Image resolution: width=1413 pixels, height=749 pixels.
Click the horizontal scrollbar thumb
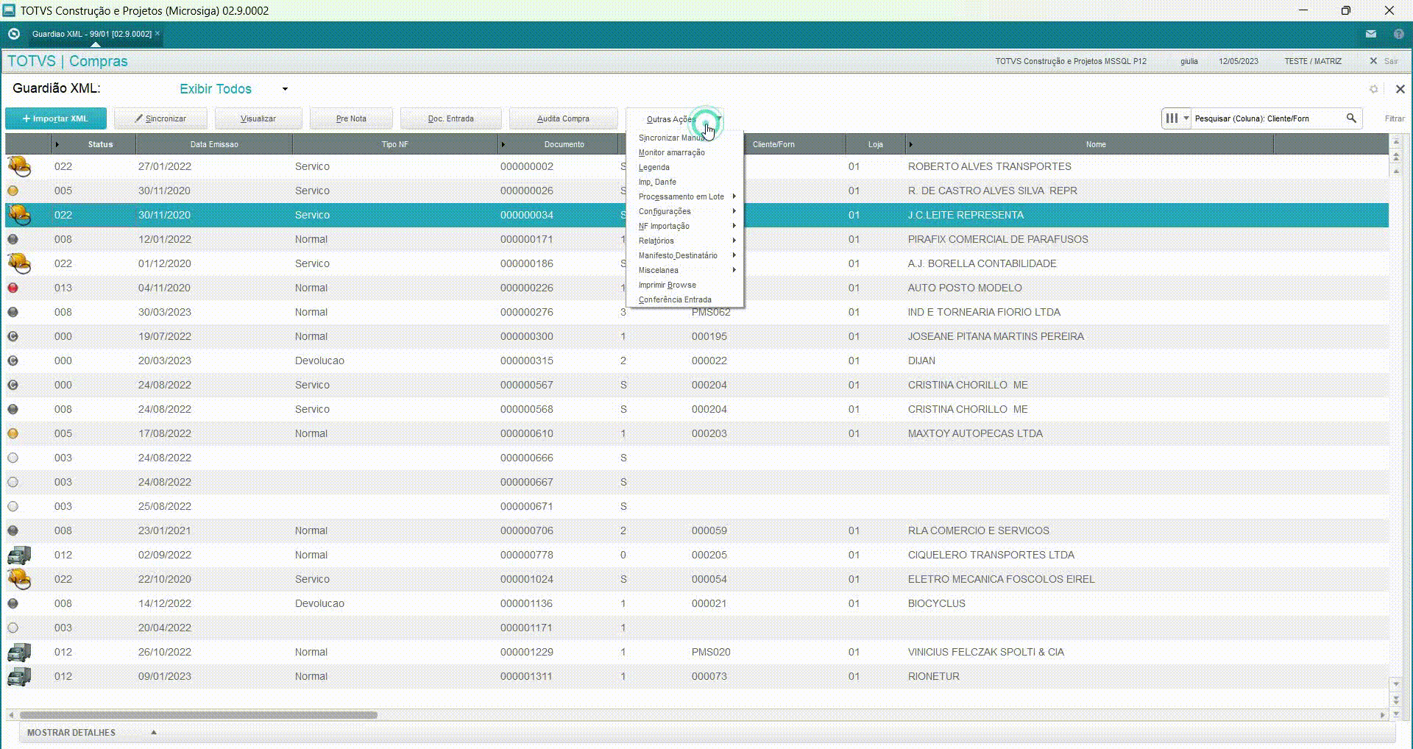click(x=199, y=714)
